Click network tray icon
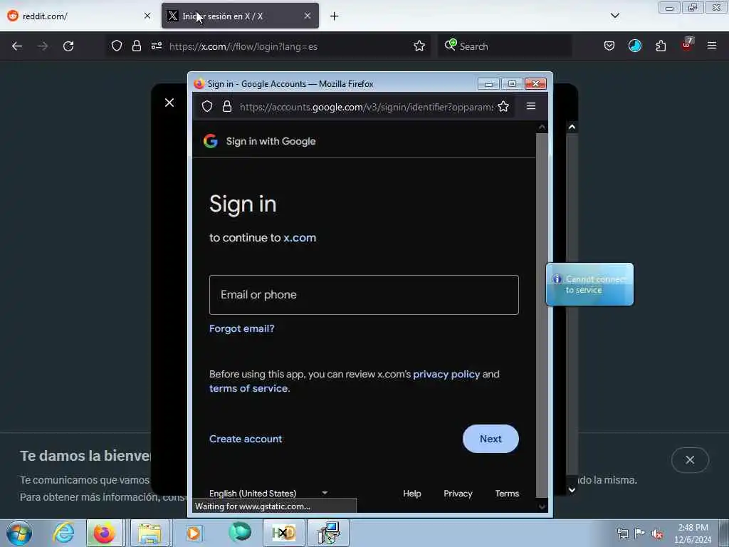729x547 pixels. coord(622,533)
